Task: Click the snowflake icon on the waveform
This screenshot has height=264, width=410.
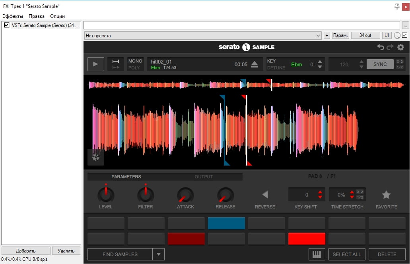Action: [96, 157]
